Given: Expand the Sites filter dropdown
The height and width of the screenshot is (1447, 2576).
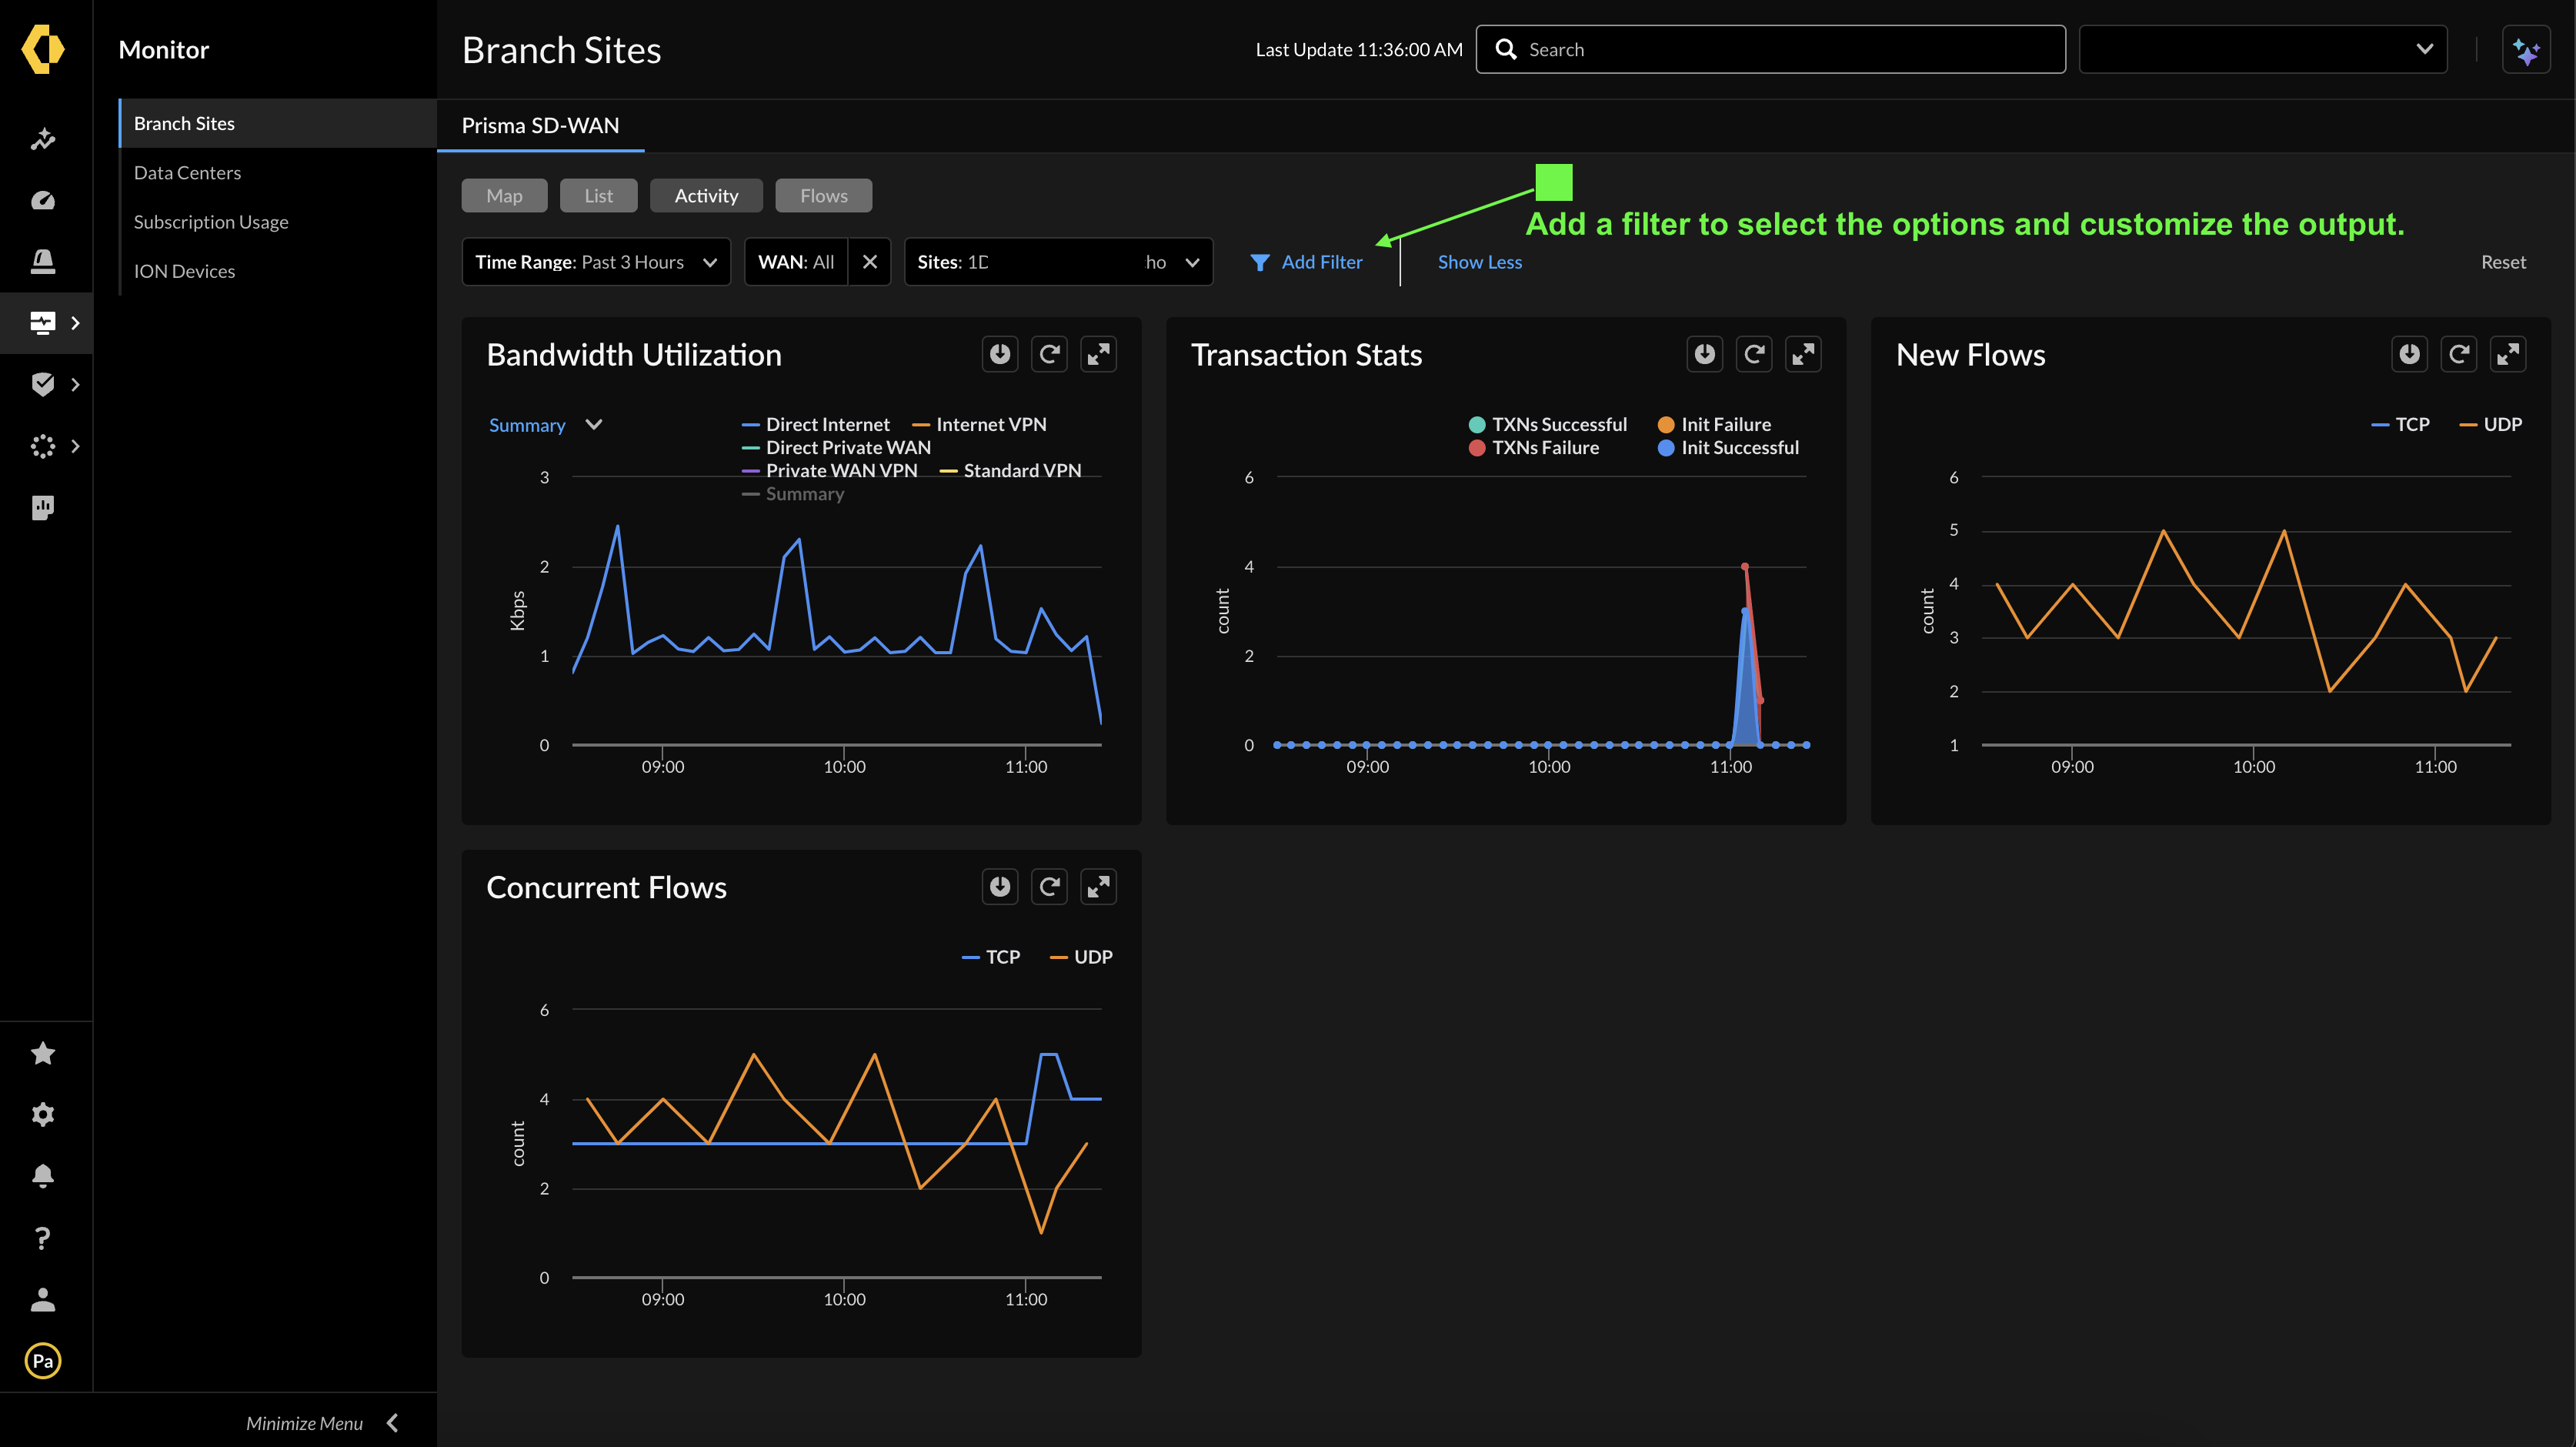Looking at the screenshot, I should (x=1192, y=262).
